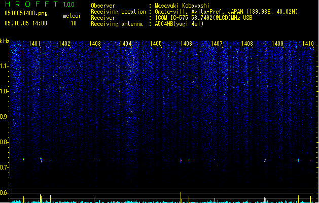Click the 1402 time marker
Image resolution: width=319 pixels, height=203 pixels.
pyautogui.click(x=64, y=43)
